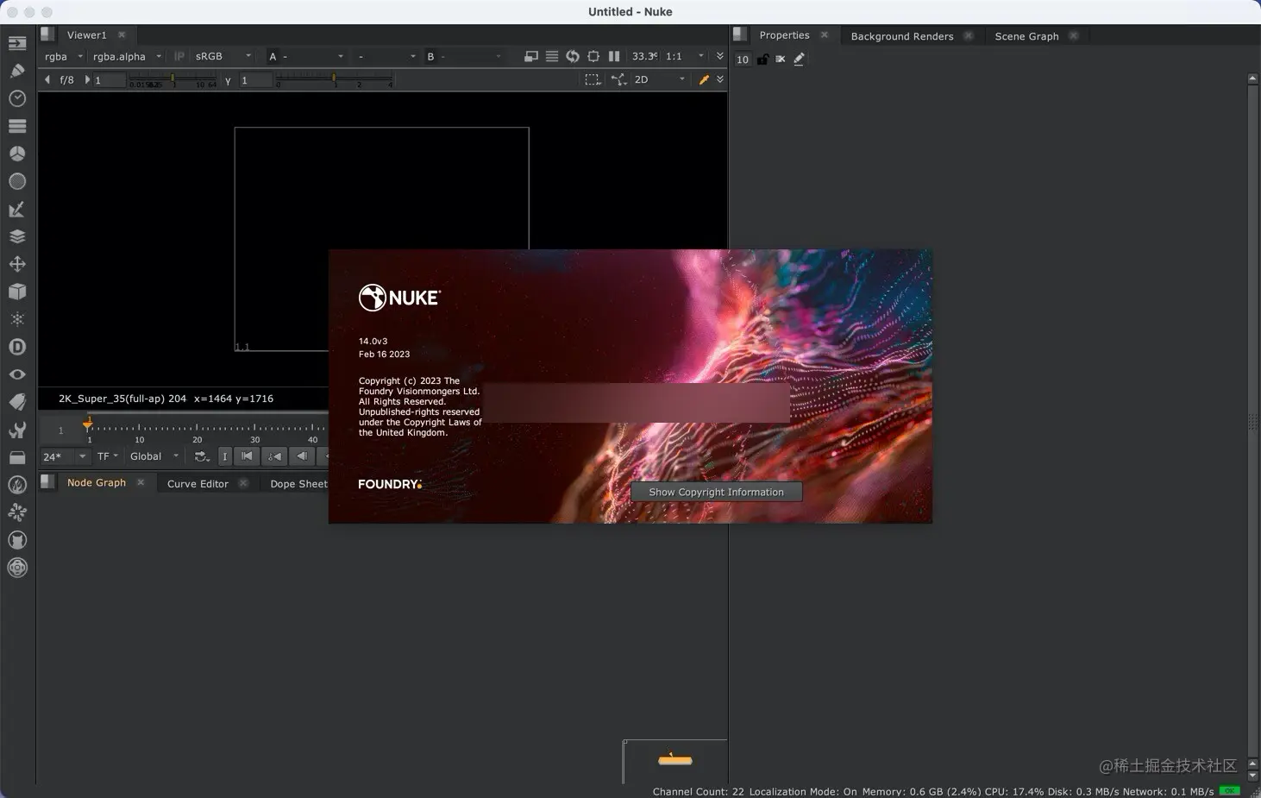This screenshot has width=1261, height=798.
Task: Open the rgba.alpha channel dropdown
Action: coord(128,56)
